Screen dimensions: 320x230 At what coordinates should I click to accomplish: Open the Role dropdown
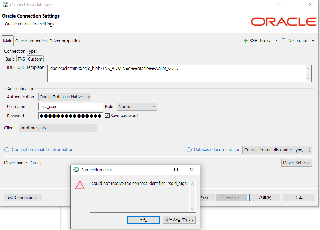tap(137, 106)
